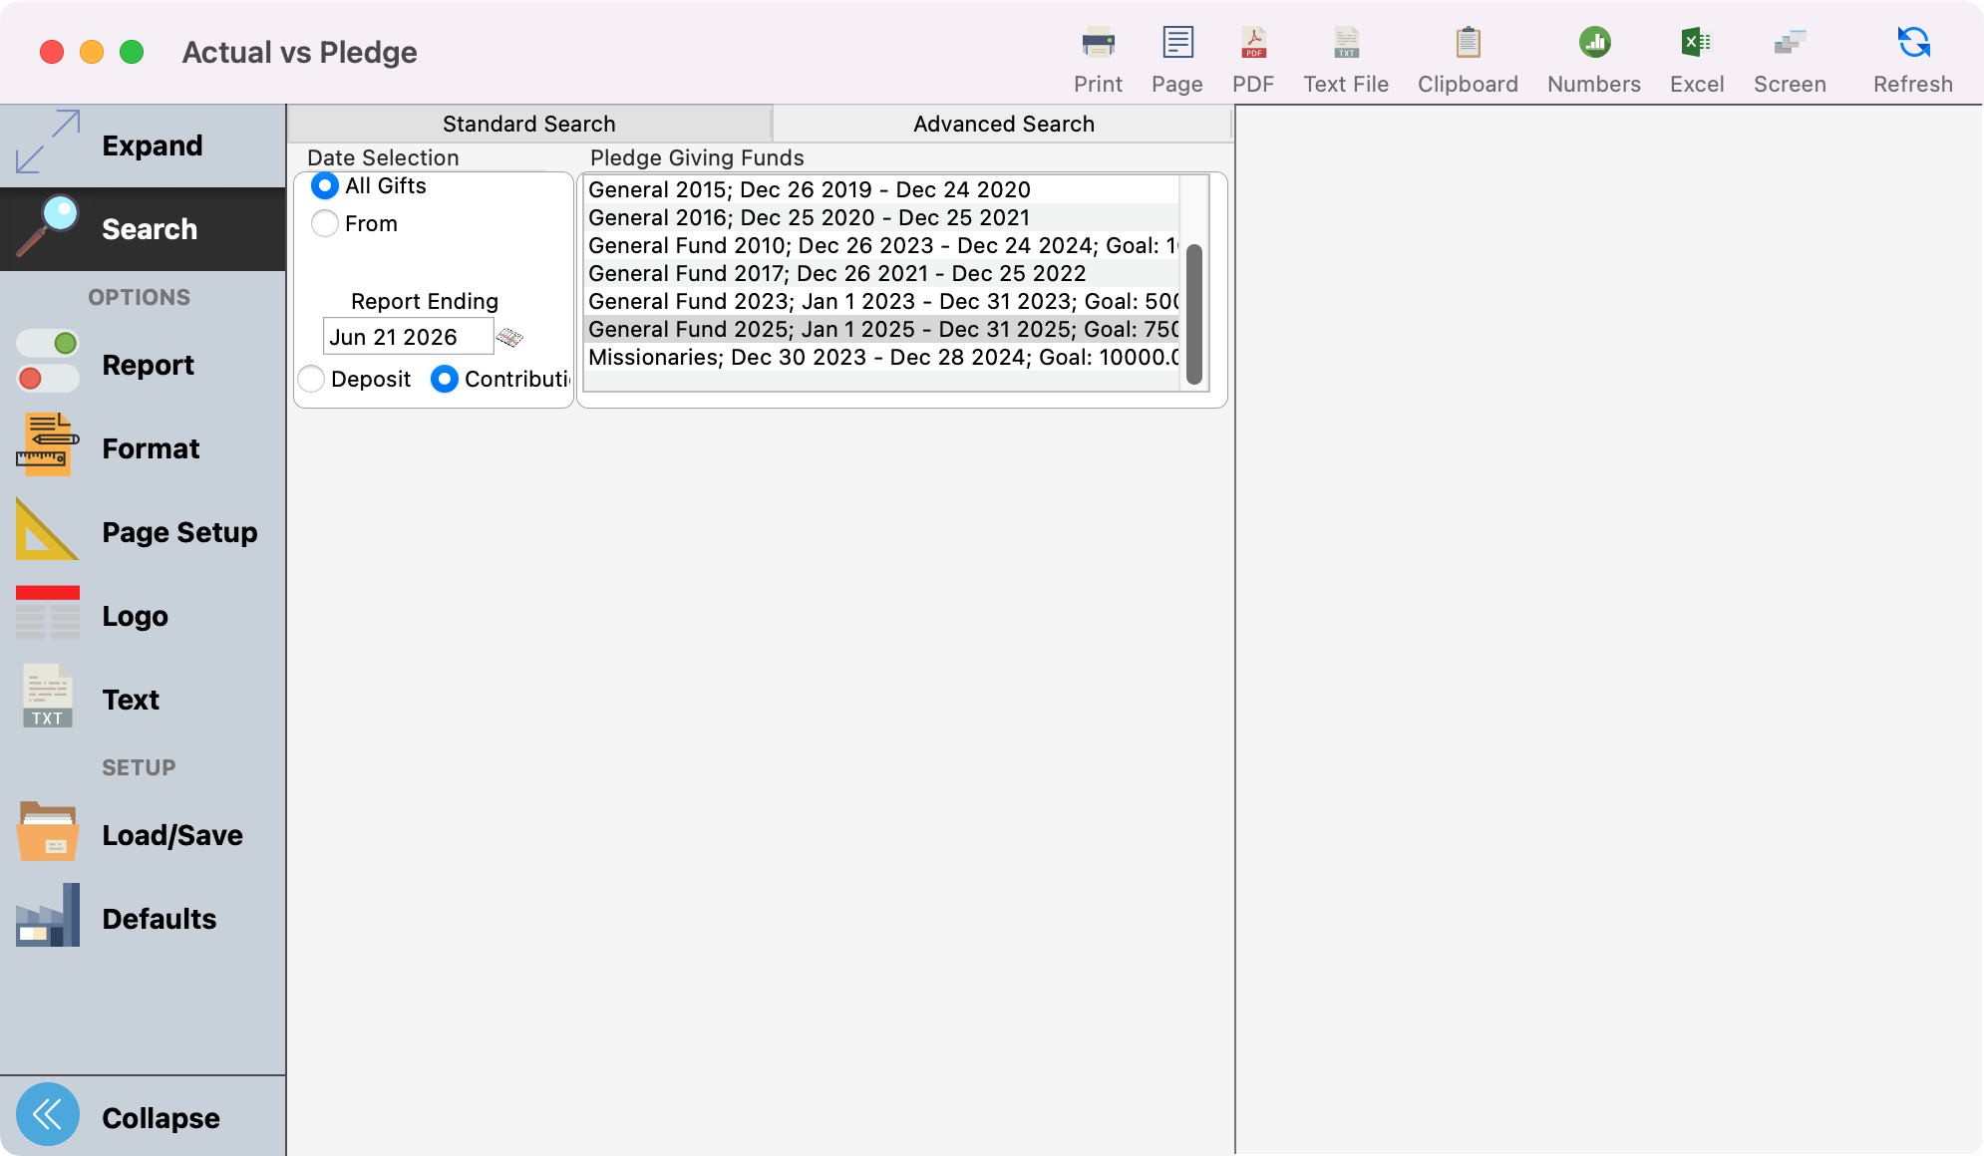This screenshot has height=1156, width=1984.
Task: Select the Deposit radio button
Action: [x=311, y=380]
